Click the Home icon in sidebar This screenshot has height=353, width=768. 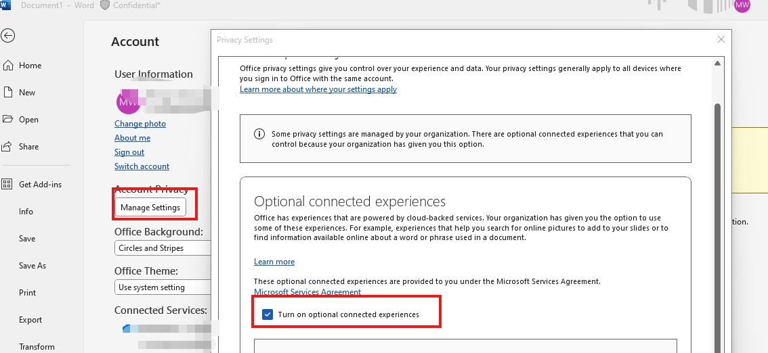point(8,66)
